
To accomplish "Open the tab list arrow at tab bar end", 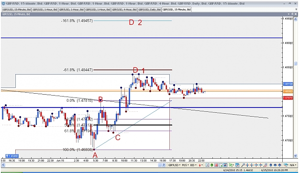I will [296, 10].
